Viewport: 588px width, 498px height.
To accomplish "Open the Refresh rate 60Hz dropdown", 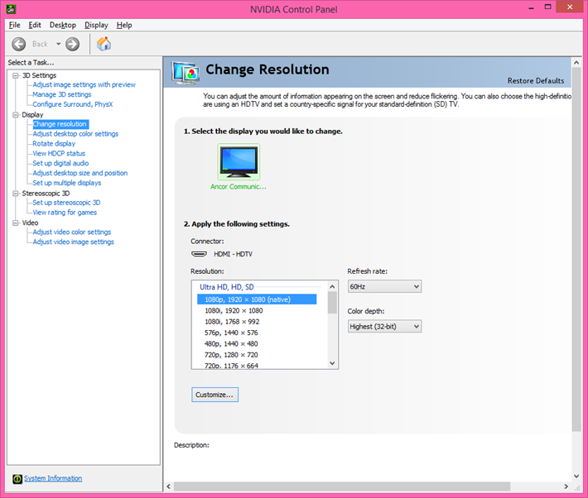I will pos(384,287).
